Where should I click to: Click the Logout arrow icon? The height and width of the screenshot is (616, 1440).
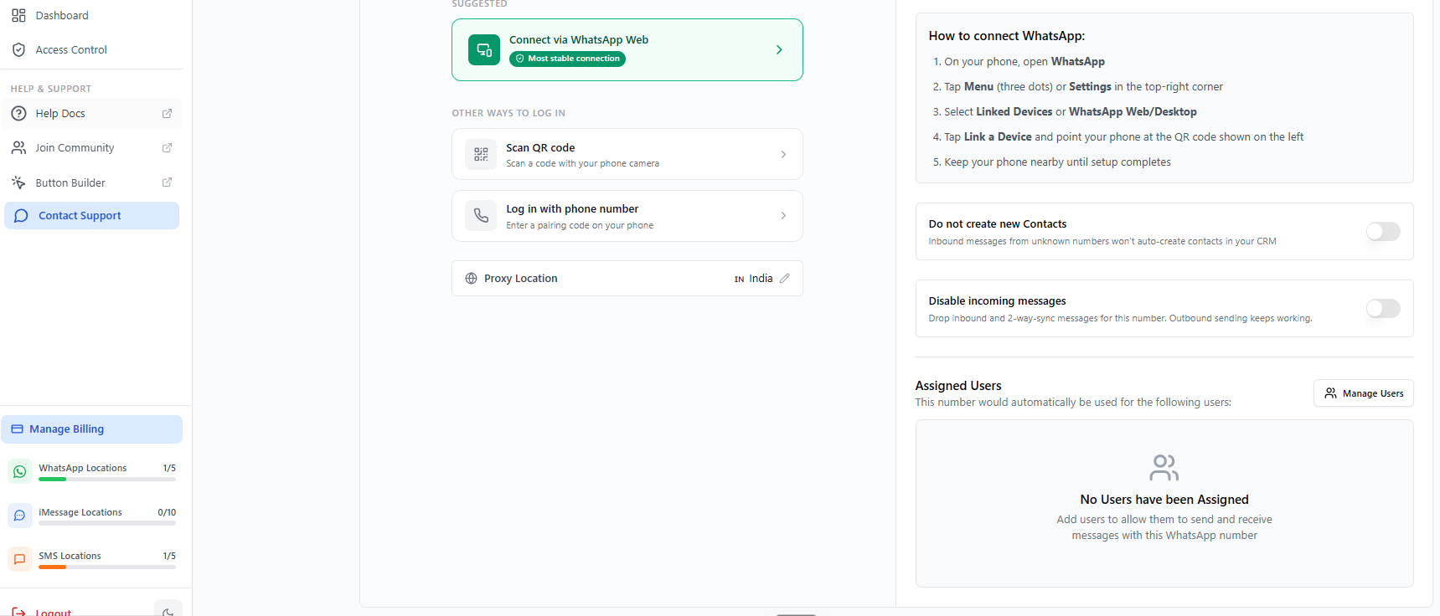[x=18, y=612]
